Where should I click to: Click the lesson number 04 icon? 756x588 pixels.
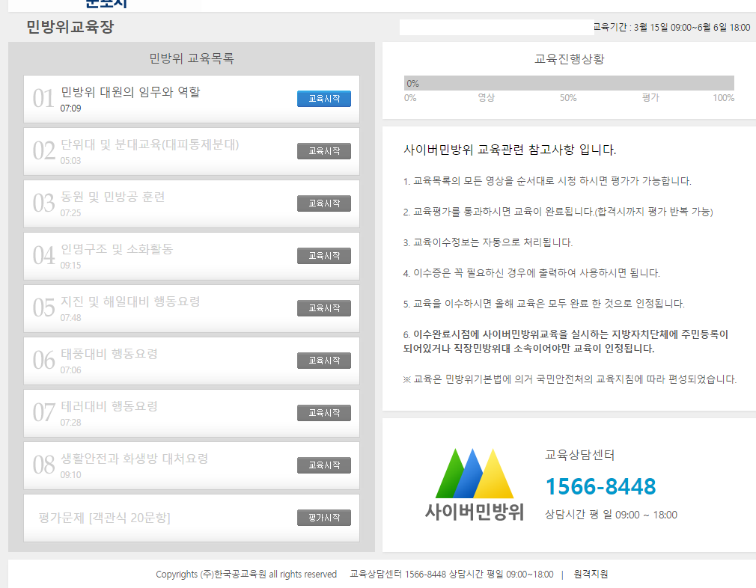coord(43,256)
